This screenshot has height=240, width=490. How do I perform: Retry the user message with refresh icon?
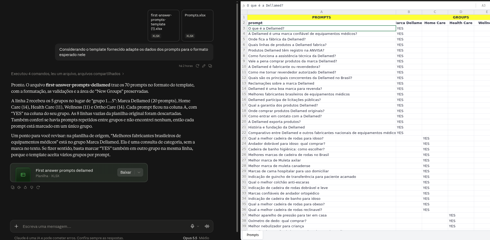pyautogui.click(x=197, y=66)
